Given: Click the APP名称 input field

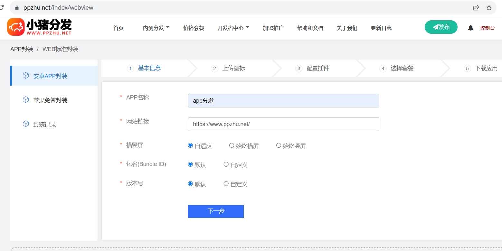Looking at the screenshot, I should point(283,100).
